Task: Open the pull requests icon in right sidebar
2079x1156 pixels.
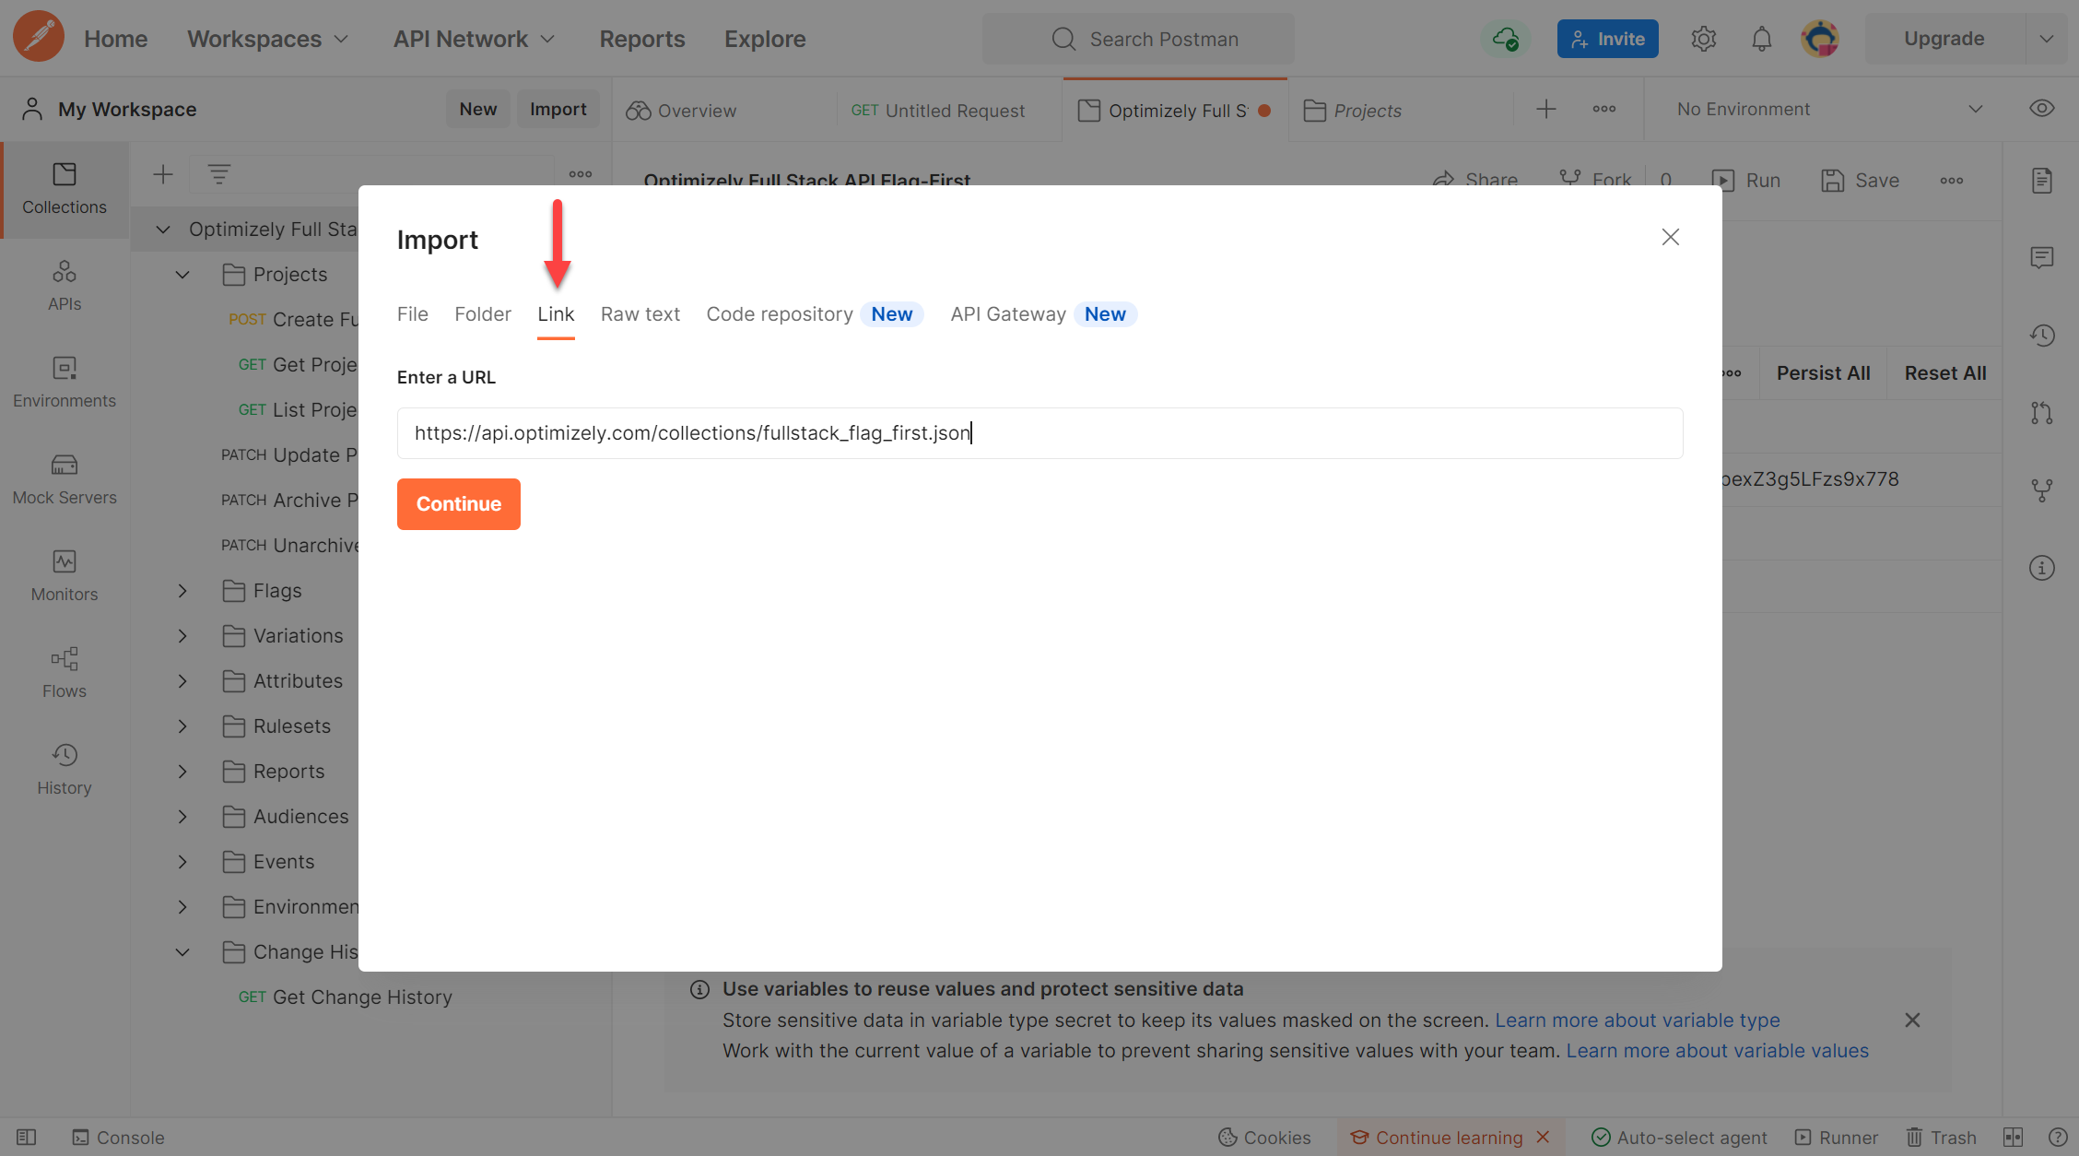Action: pyautogui.click(x=2041, y=413)
